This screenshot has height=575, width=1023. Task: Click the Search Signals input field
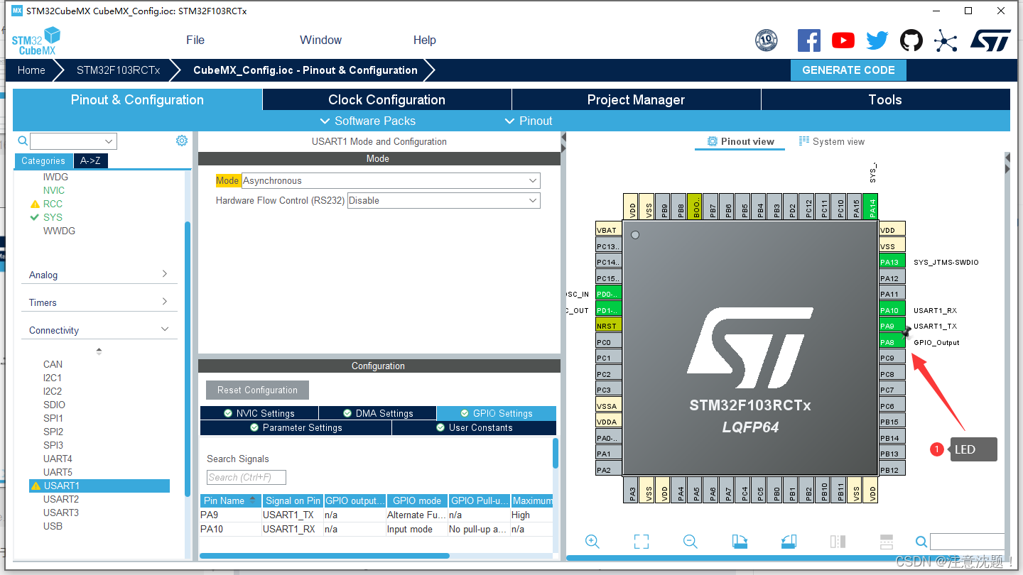pyautogui.click(x=247, y=477)
